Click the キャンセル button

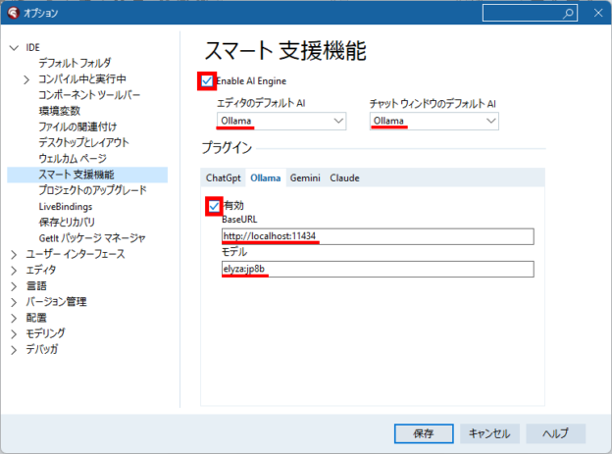click(488, 432)
